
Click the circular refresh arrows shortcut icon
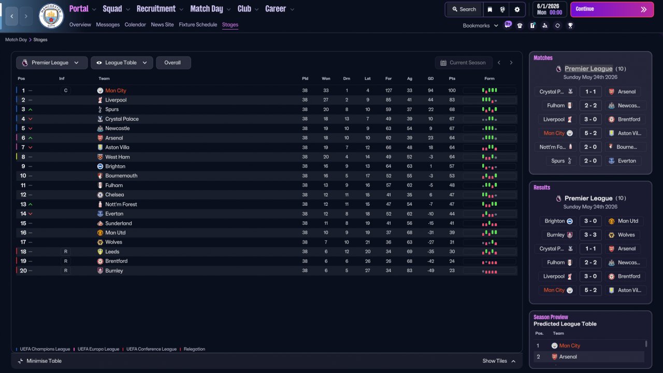pos(557,25)
